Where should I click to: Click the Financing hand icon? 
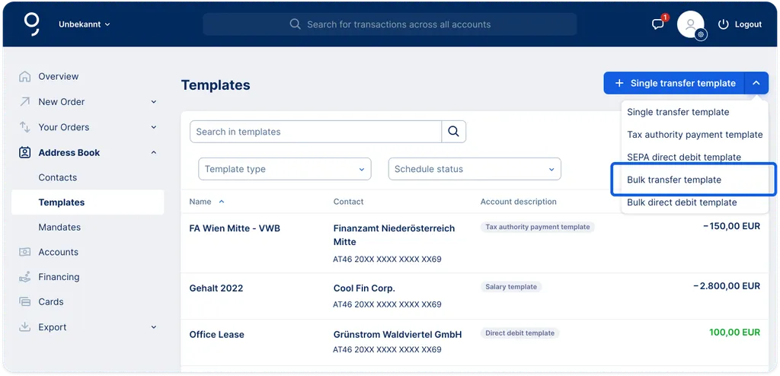[x=24, y=277]
